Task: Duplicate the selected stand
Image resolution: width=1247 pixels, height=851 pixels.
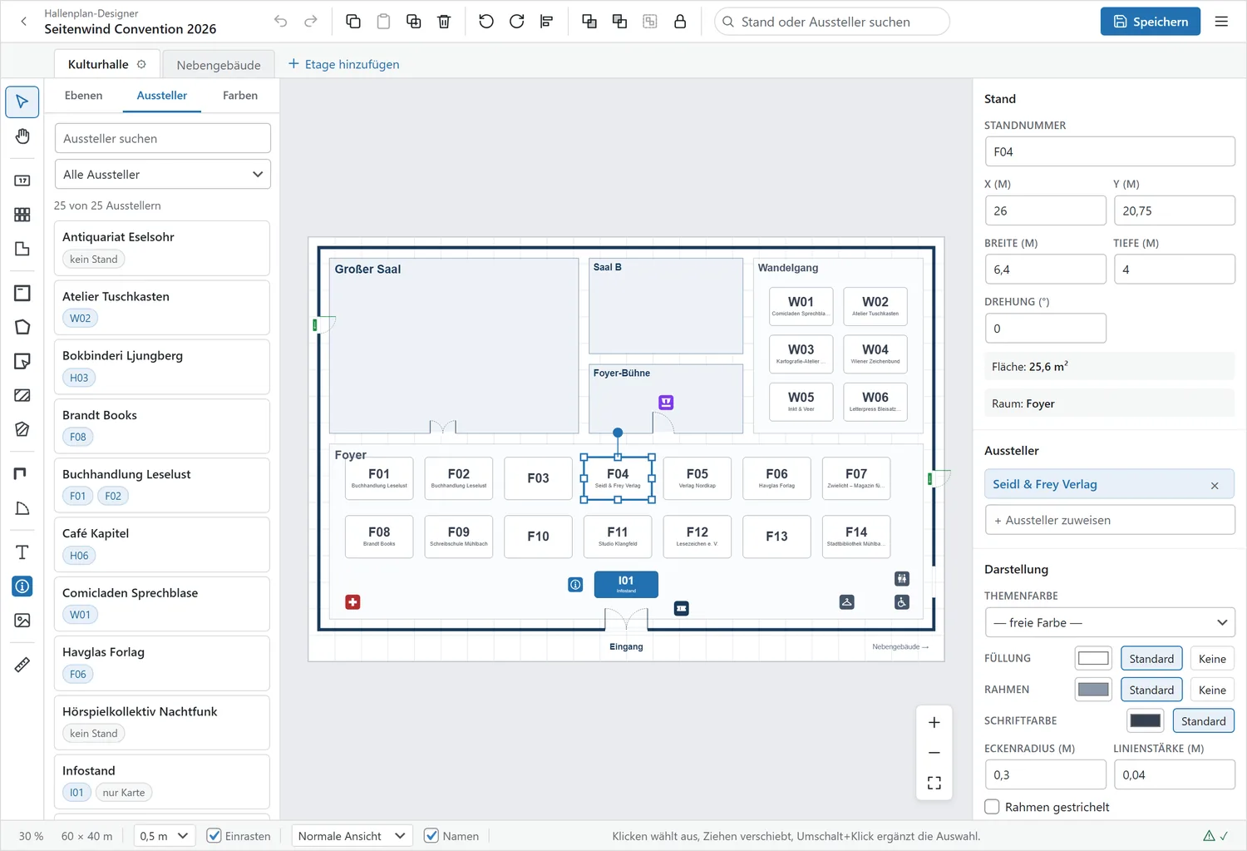Action: tap(414, 22)
